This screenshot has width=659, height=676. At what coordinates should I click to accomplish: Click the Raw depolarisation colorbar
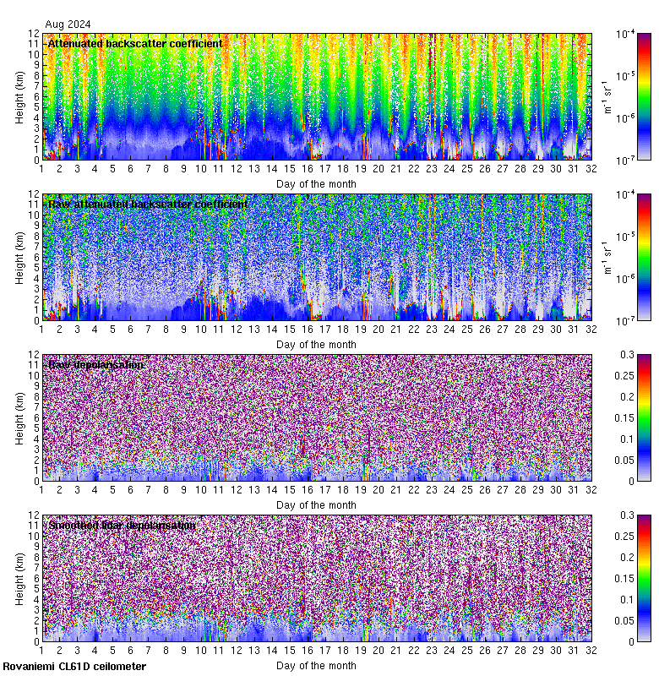[x=621, y=417]
